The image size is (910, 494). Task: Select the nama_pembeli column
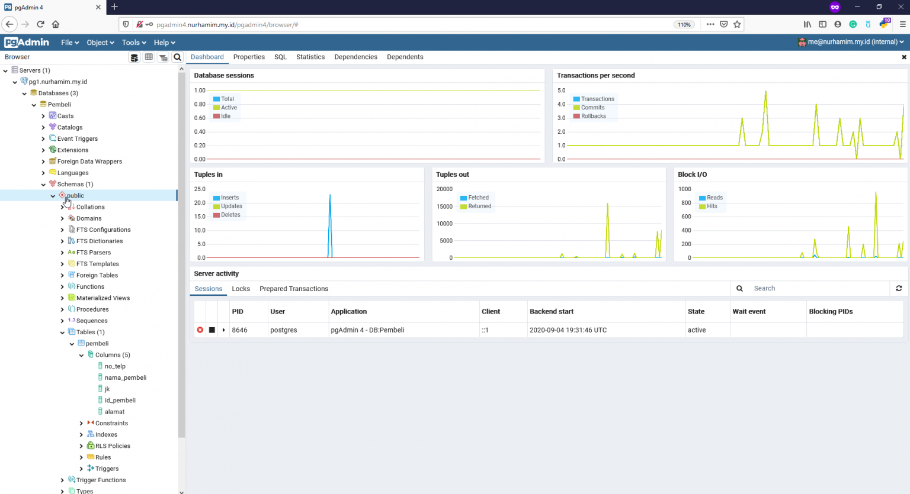pos(126,377)
